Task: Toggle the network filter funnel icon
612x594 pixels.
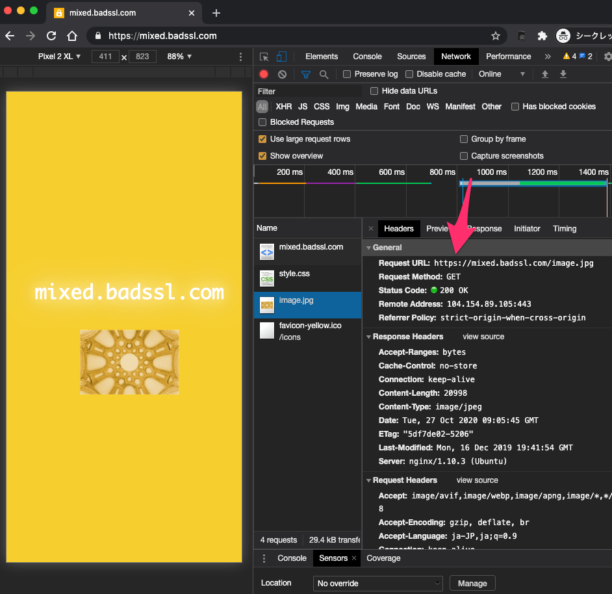Action: coord(306,74)
